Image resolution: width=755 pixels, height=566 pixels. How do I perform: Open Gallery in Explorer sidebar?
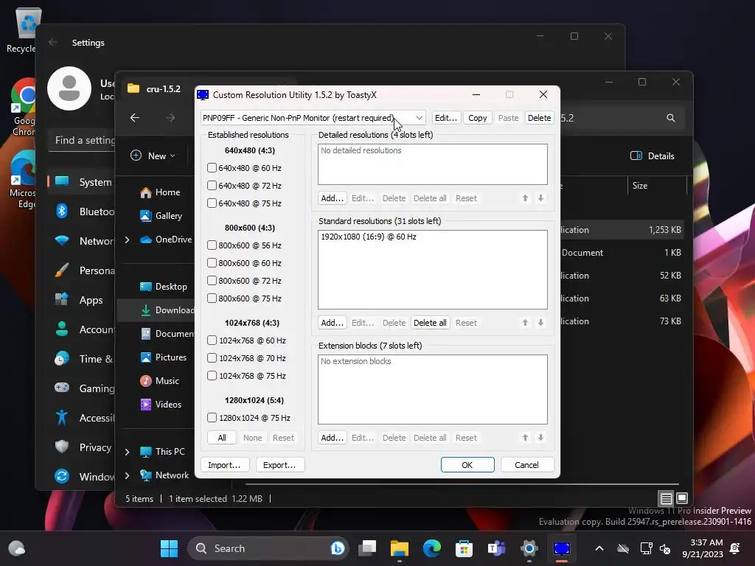pos(161,216)
